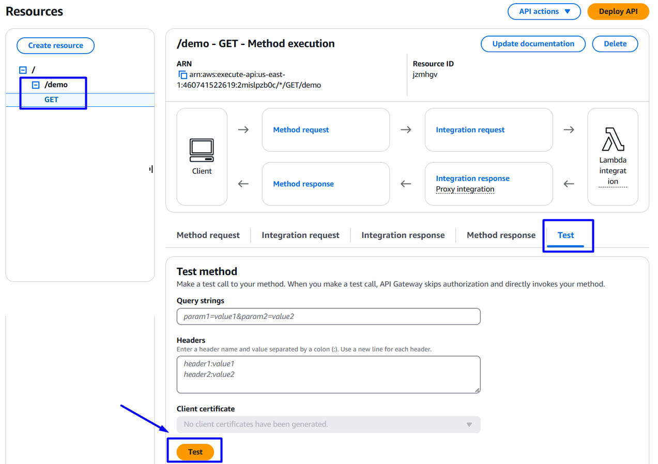Image resolution: width=658 pixels, height=464 pixels.
Task: Click the orange Test button
Action: coord(195,452)
